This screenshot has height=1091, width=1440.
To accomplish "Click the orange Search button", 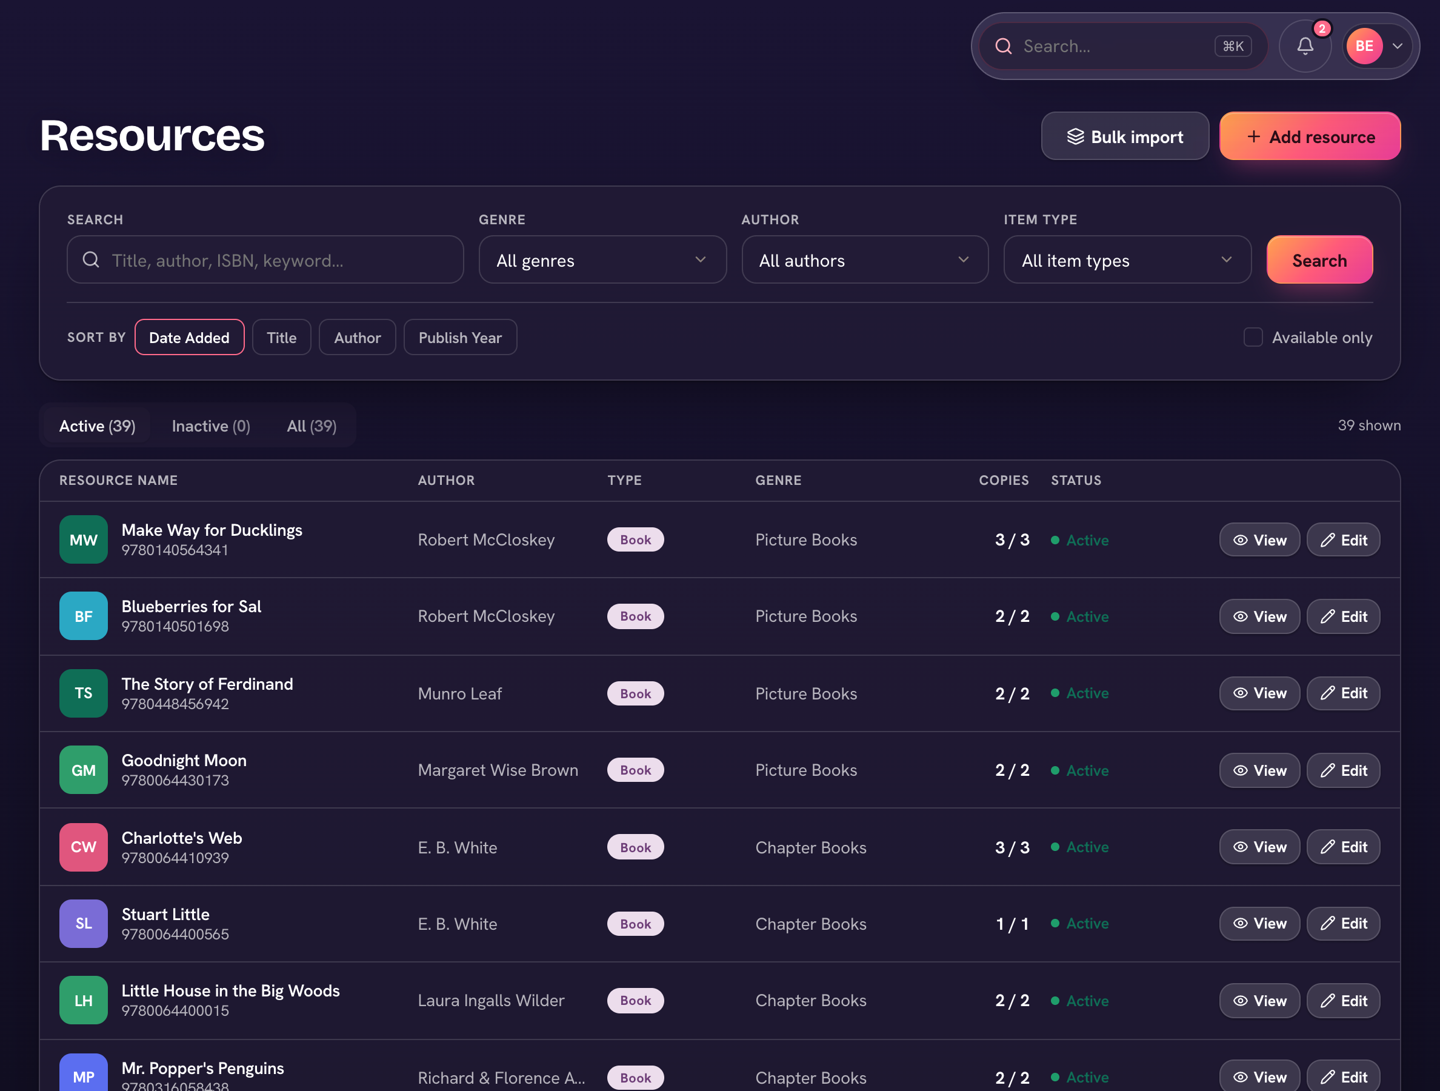I will 1319,261.
